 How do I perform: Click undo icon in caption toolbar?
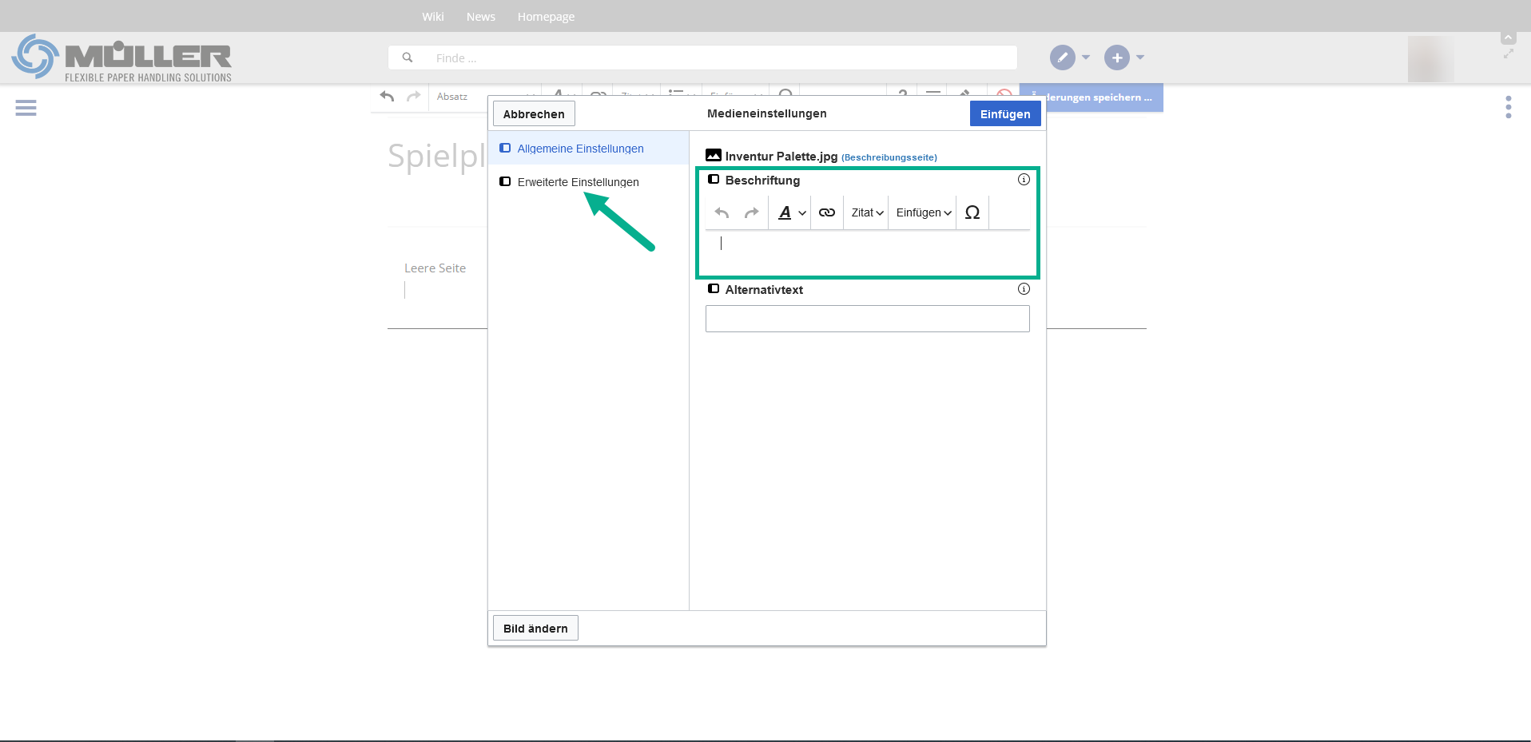point(722,212)
